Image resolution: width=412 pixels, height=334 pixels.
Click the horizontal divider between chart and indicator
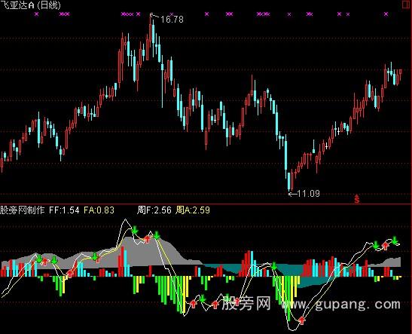point(206,204)
